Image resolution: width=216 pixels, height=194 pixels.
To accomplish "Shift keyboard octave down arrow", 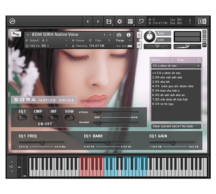I will tap(12, 171).
